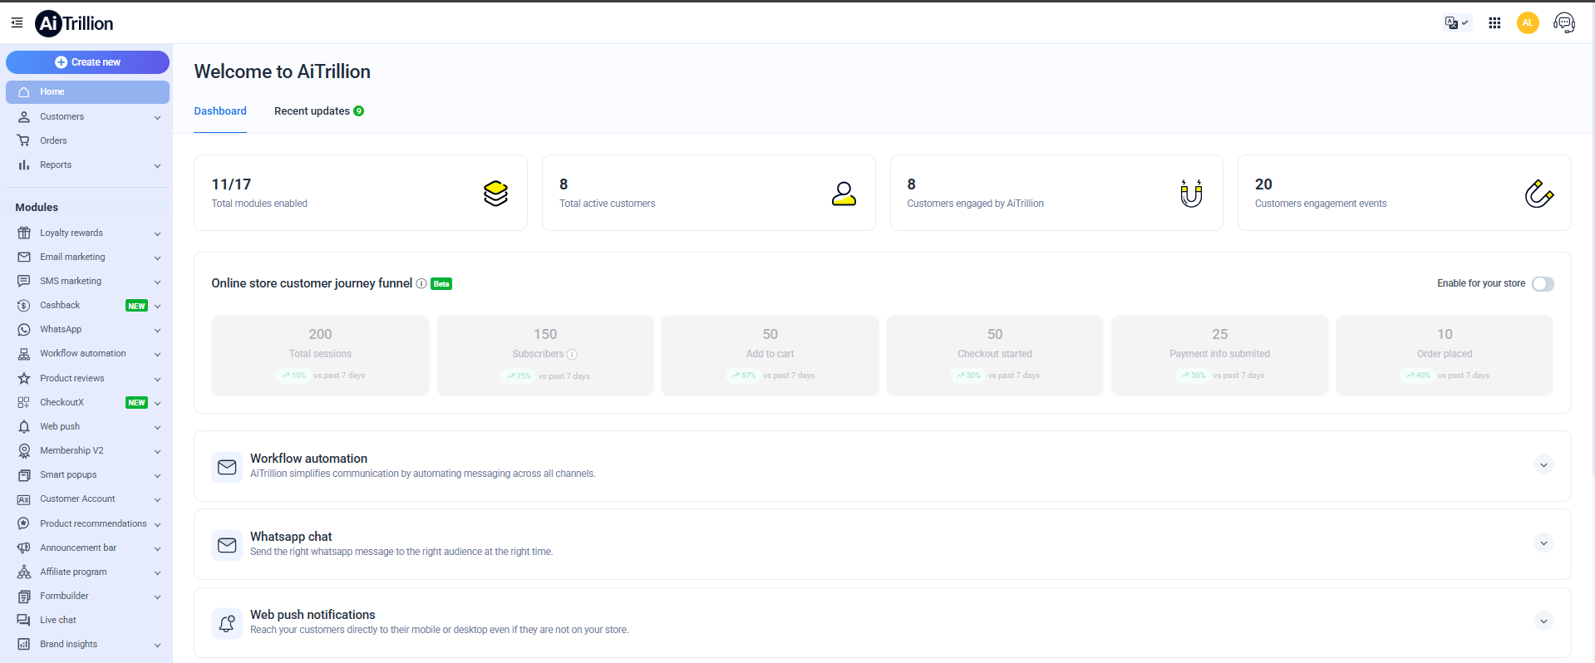Expand the Workflow automation card chevron

pos(1543,465)
